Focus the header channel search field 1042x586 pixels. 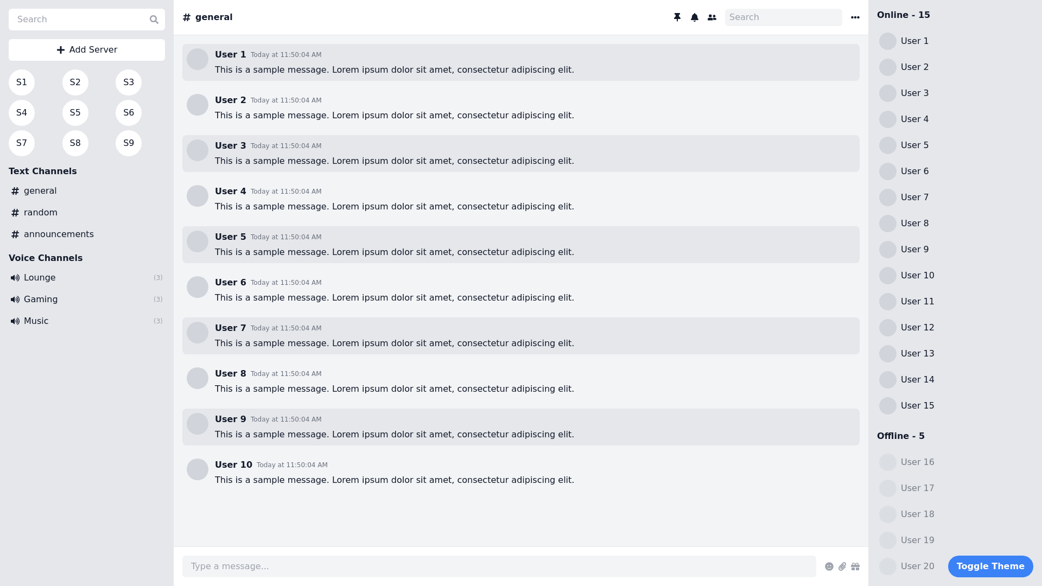coord(783,17)
